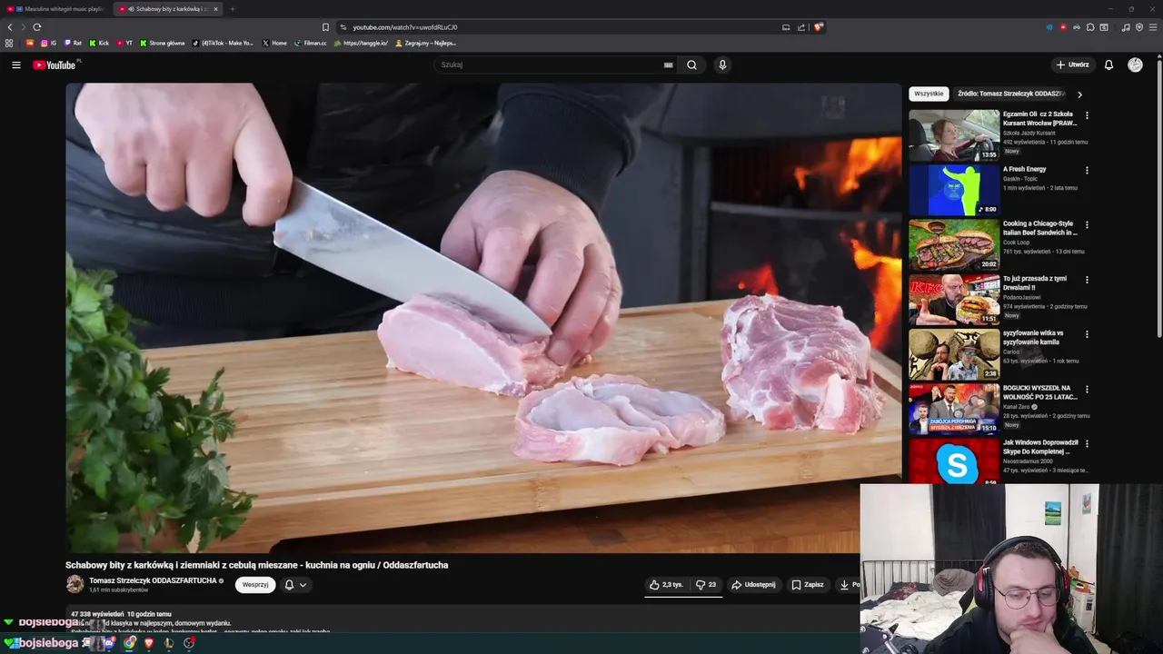The width and height of the screenshot is (1163, 654).
Task: Open Google Chrome in the taskbar
Action: pyautogui.click(x=129, y=643)
